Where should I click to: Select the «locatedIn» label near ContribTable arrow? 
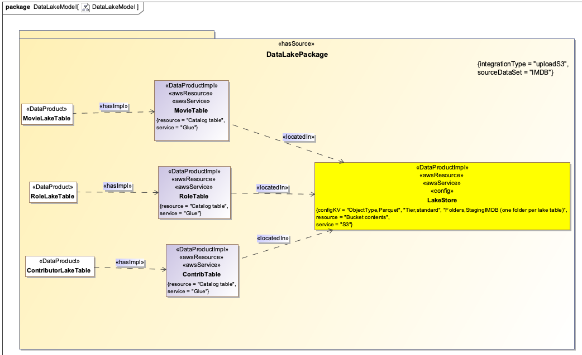click(x=273, y=239)
